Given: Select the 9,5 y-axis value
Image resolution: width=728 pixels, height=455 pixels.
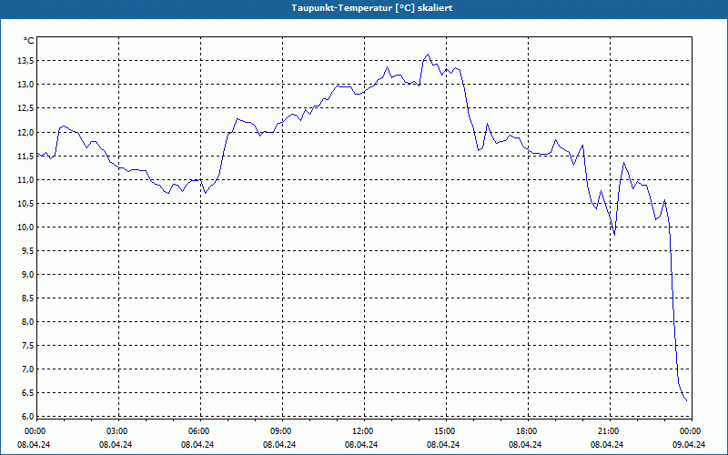Looking at the screenshot, I should click(x=28, y=251).
